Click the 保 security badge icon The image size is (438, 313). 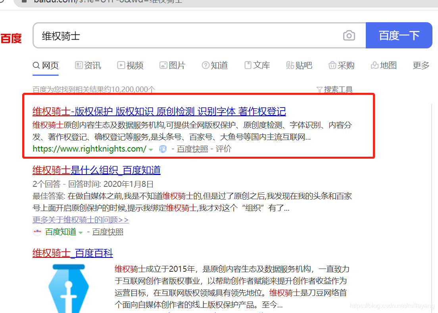click(163, 149)
